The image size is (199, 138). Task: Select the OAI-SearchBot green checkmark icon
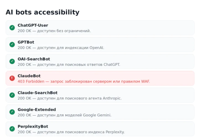12,61
